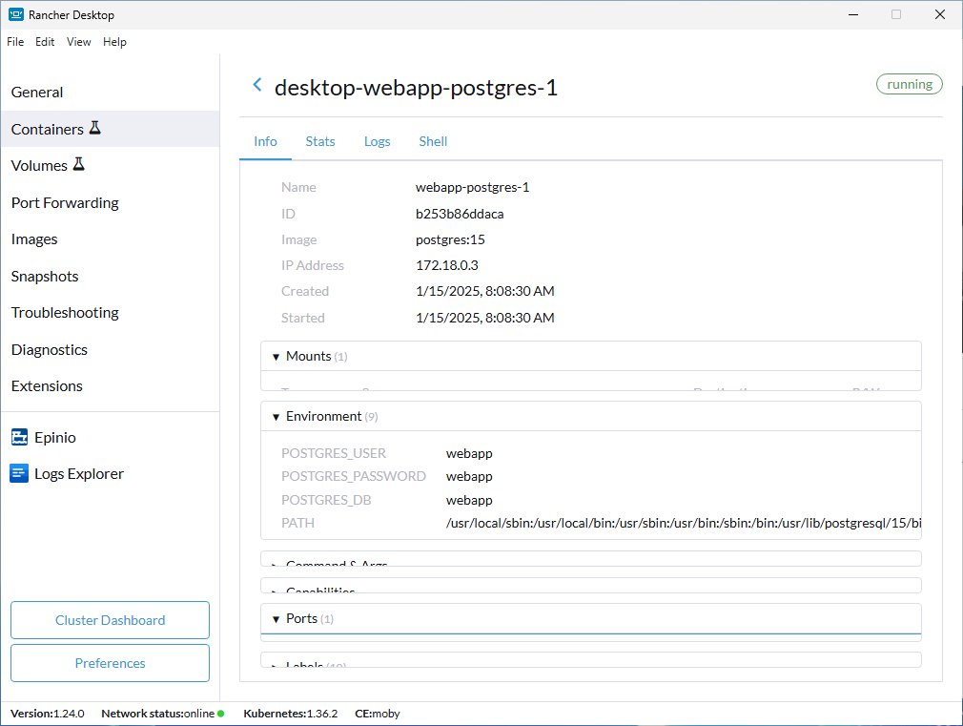The image size is (963, 726).
Task: Open the Extensions page
Action: [110, 386]
